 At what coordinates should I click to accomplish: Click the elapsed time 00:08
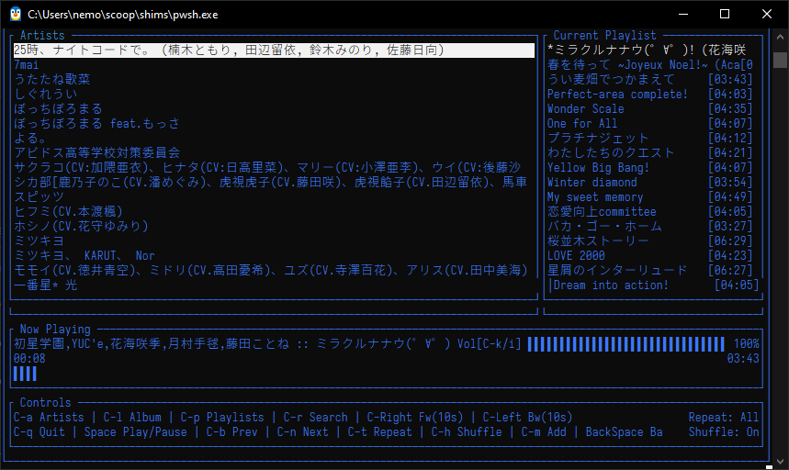click(x=29, y=359)
